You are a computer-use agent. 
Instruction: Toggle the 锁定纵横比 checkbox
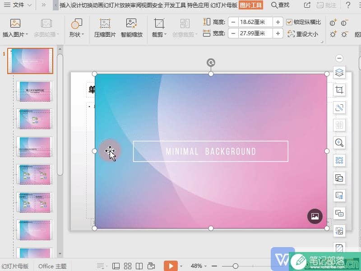pyautogui.click(x=289, y=22)
